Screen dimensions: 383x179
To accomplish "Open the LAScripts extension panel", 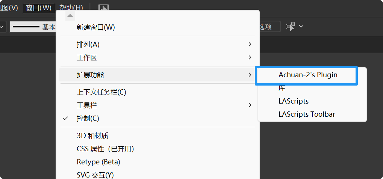I will pyautogui.click(x=293, y=101).
